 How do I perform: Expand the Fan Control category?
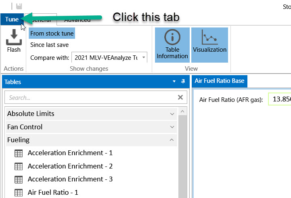tap(172, 127)
